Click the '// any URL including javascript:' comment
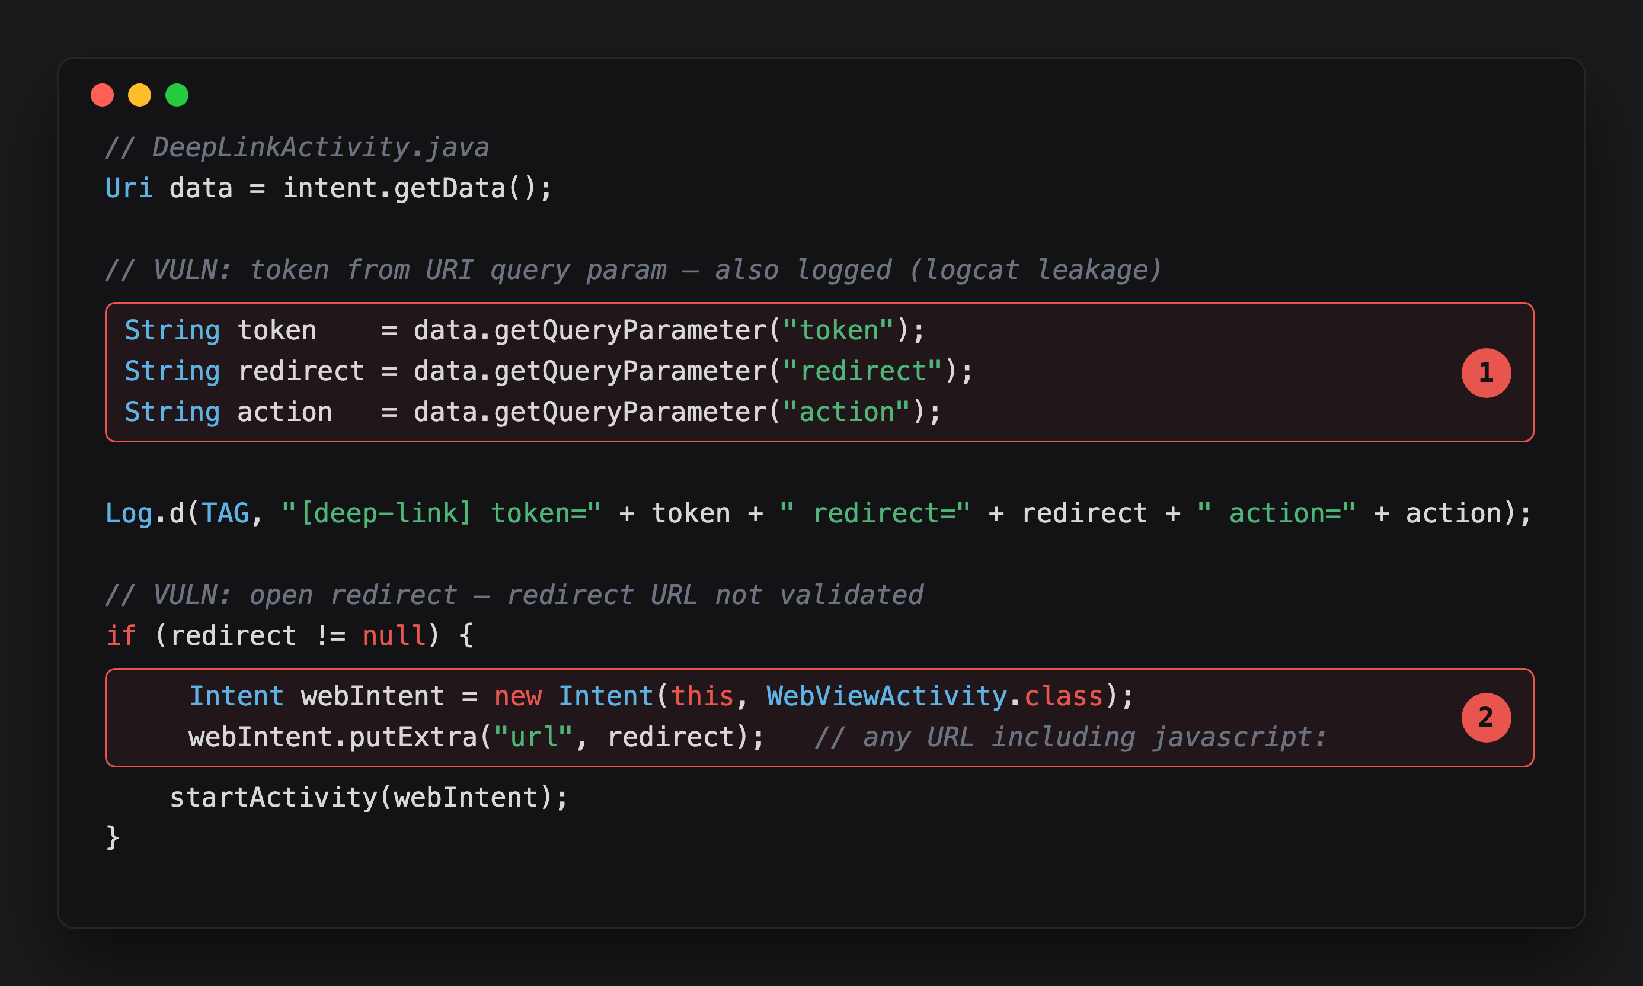 (1070, 737)
